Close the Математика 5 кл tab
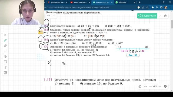Image resolution: width=173 pixels, height=97 pixels. tap(67, 2)
